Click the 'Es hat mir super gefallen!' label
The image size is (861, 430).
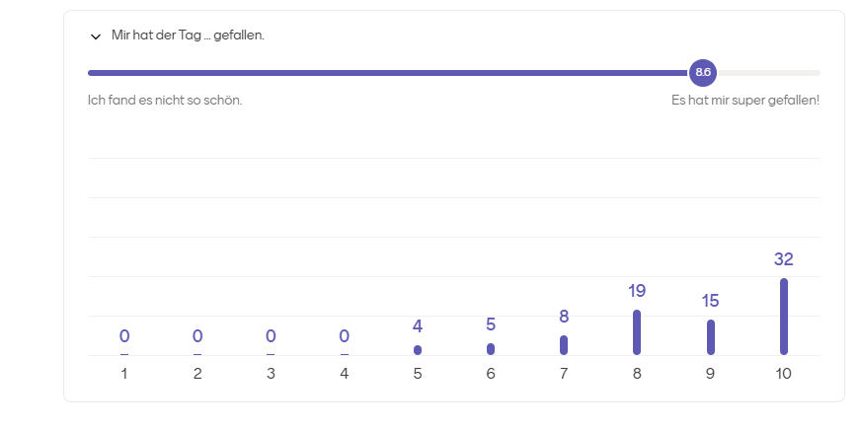coord(745,101)
